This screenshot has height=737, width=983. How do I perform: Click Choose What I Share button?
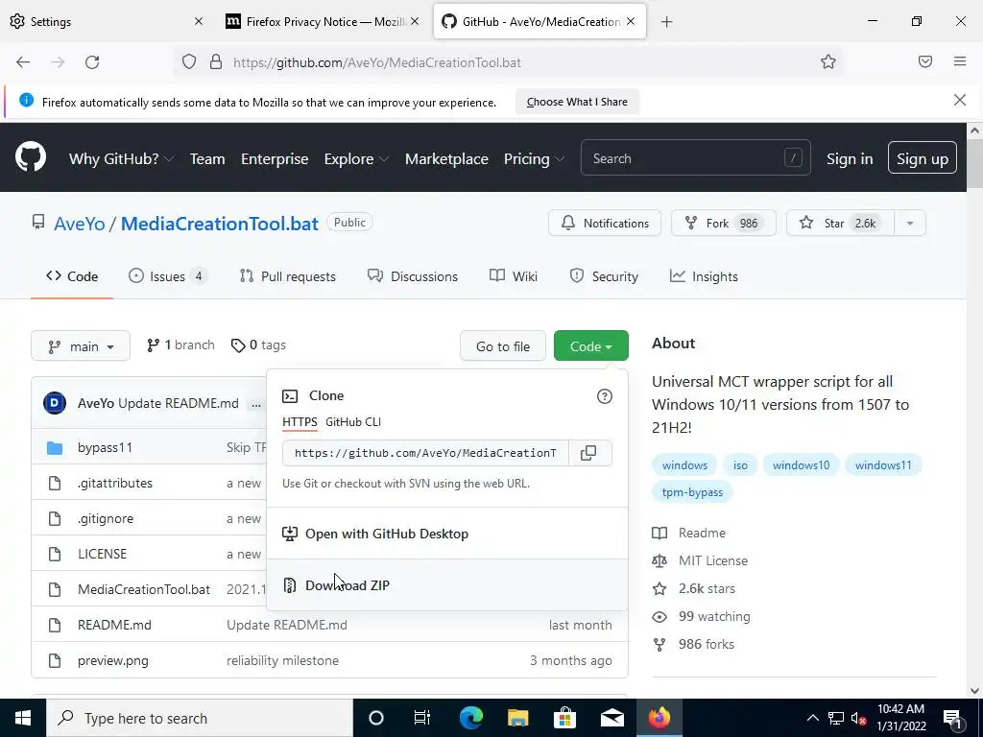point(577,102)
